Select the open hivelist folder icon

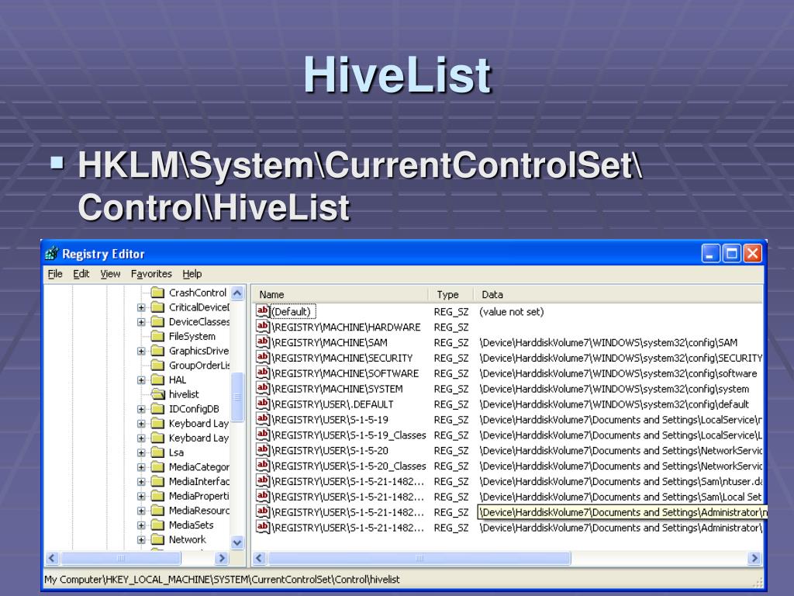pyautogui.click(x=158, y=393)
